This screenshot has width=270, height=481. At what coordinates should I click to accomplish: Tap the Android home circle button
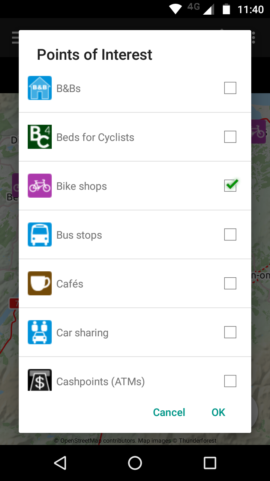pos(135,463)
